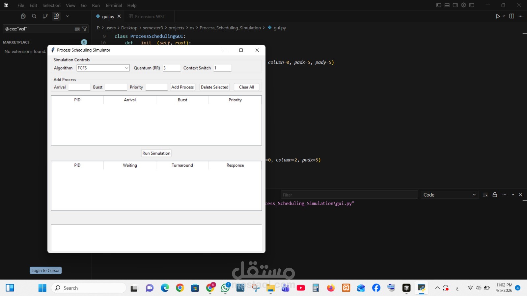Click the Cursor app logo in title bar
The image size is (527, 296).
tap(6, 5)
